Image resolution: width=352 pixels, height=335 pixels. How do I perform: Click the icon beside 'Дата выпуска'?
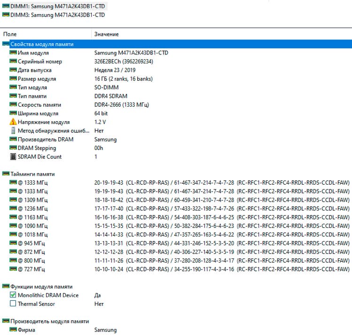coord(13,70)
